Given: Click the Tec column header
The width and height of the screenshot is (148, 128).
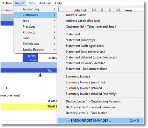Looking at the screenshot, I should pos(51,70).
